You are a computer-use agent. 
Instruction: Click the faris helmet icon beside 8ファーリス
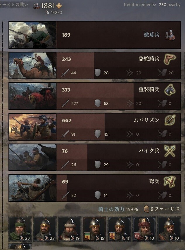coord(146,209)
